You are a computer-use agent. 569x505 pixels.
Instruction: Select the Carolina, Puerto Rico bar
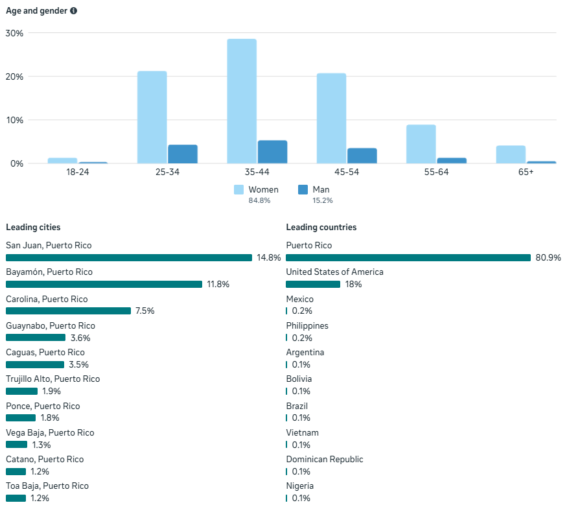68,311
